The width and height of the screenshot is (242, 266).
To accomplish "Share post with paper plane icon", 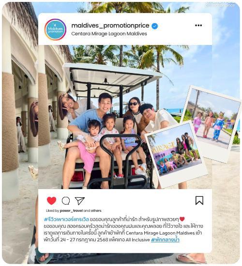I will point(80,201).
